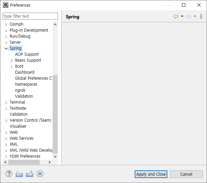Select Namespaces under Spring
This screenshot has height=183, width=207.
(26, 84)
